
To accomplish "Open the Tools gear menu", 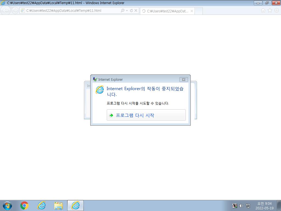I will coord(277,10).
